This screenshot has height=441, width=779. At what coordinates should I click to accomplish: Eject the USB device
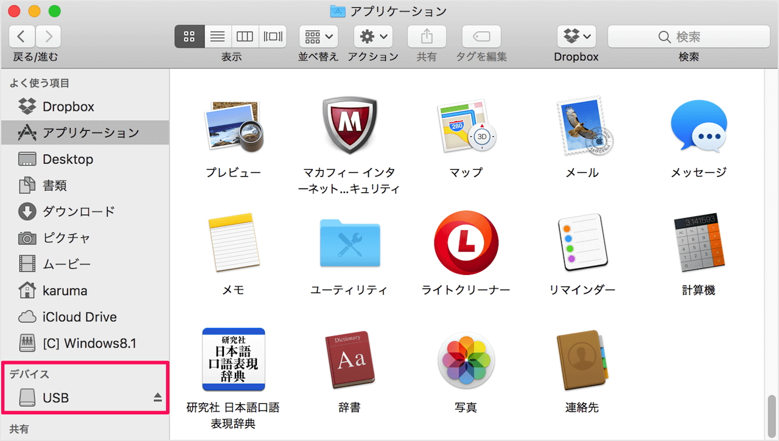158,398
